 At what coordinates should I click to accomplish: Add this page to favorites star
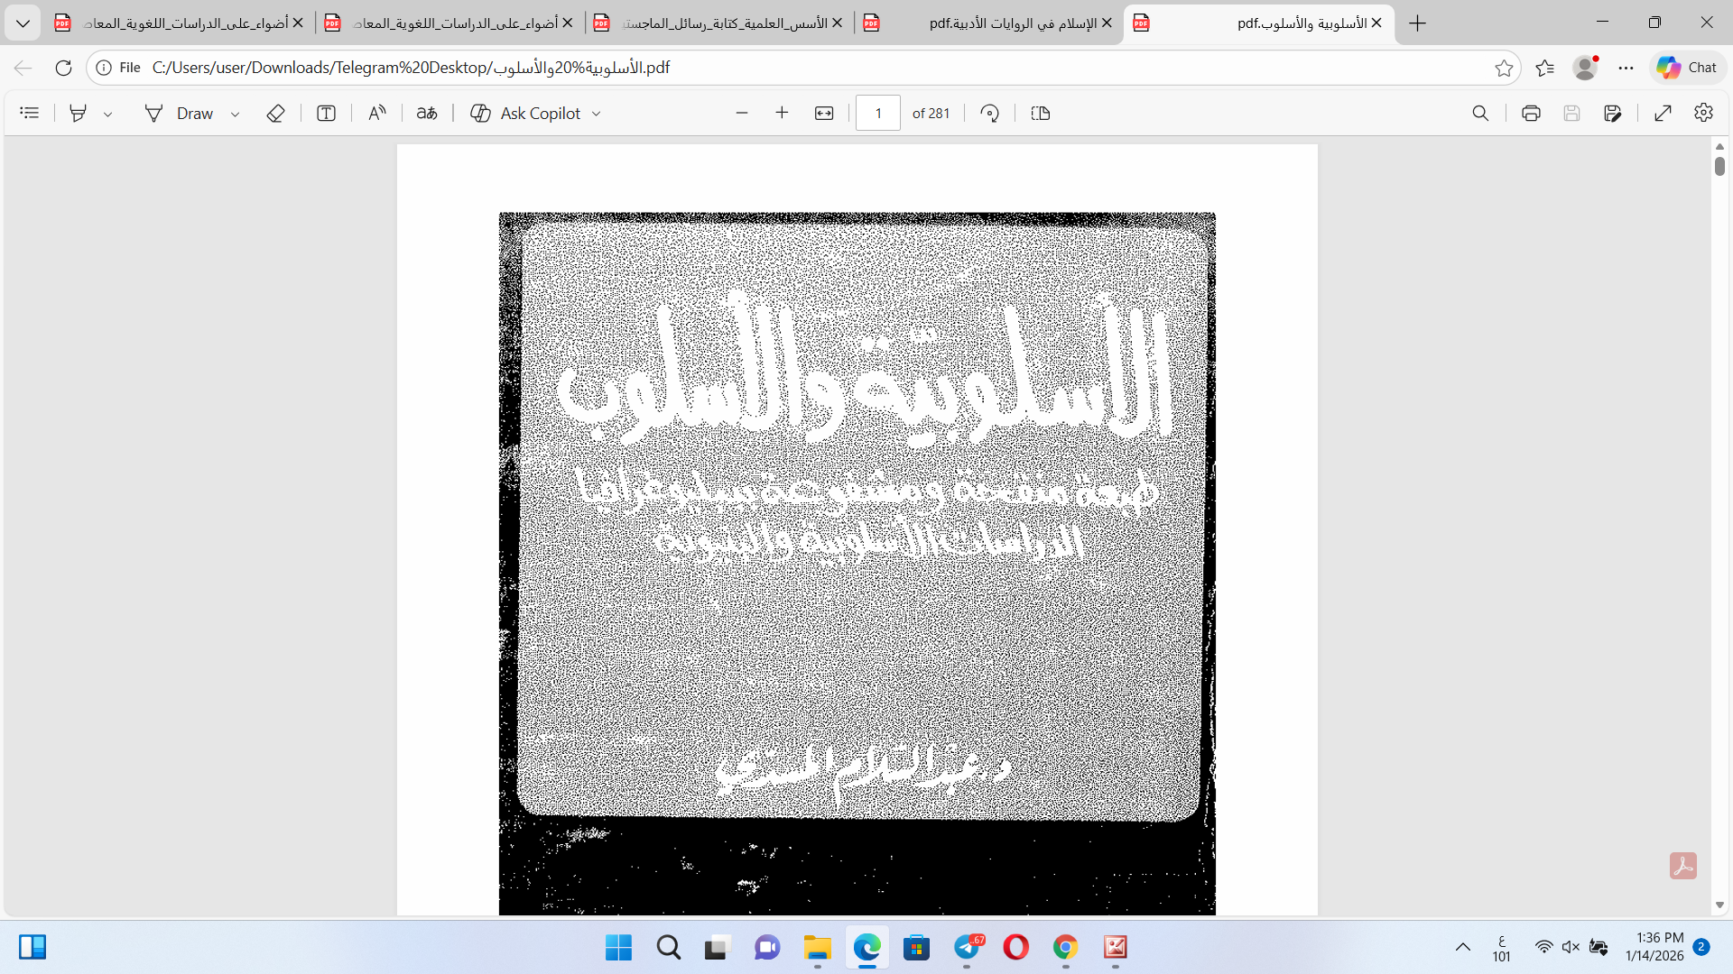tap(1504, 68)
